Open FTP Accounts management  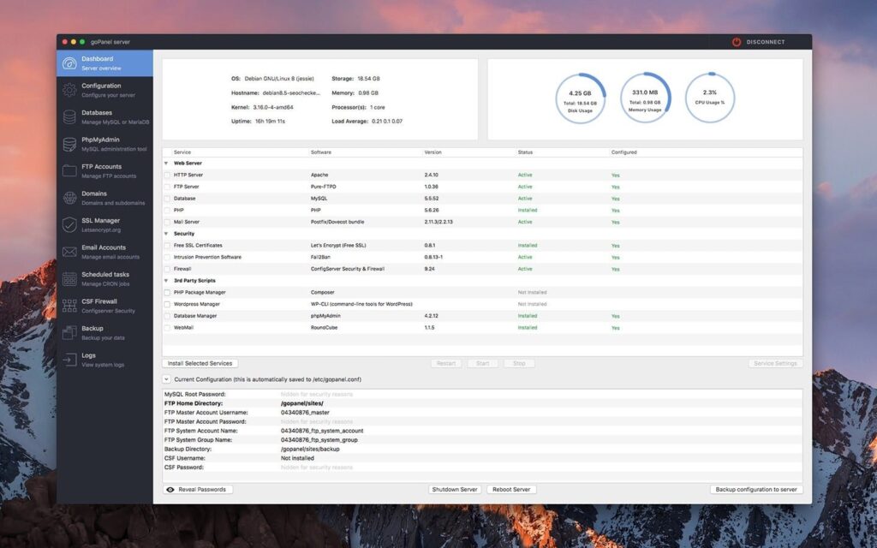(104, 170)
